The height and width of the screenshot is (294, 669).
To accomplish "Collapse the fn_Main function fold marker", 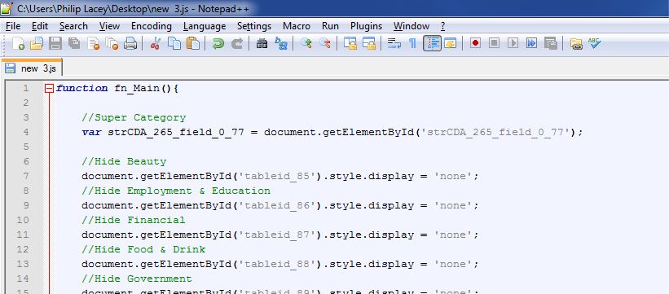I will point(49,89).
